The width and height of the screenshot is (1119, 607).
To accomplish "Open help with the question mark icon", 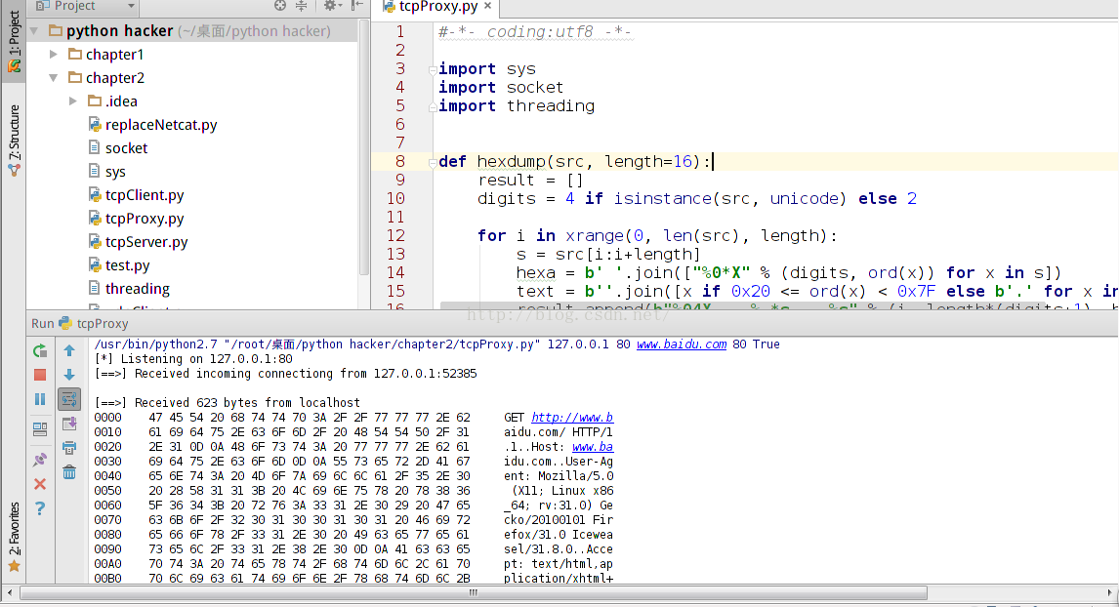I will pos(40,508).
